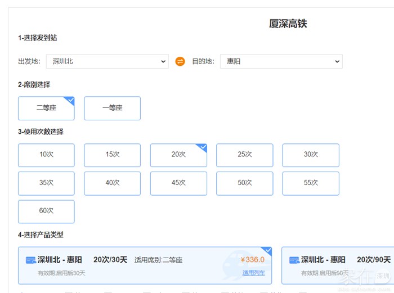
Task: Click the orange swap stations icon
Action: click(180, 61)
